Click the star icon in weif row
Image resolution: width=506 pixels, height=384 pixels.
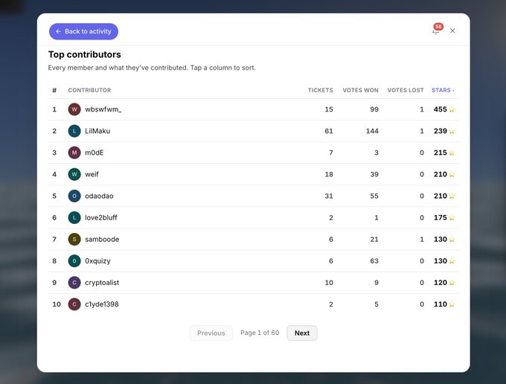[452, 174]
